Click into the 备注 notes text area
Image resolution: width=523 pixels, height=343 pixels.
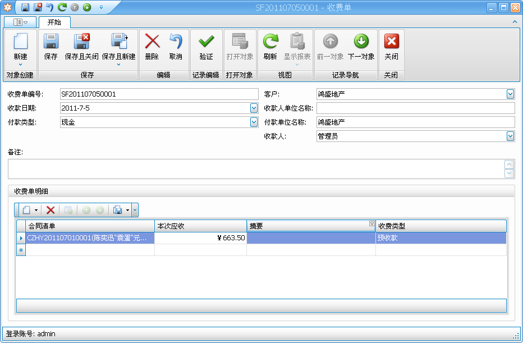point(255,169)
